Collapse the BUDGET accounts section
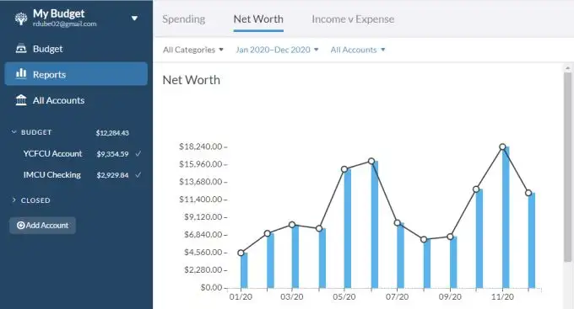Viewport: 574px width, 309px height. (14, 132)
